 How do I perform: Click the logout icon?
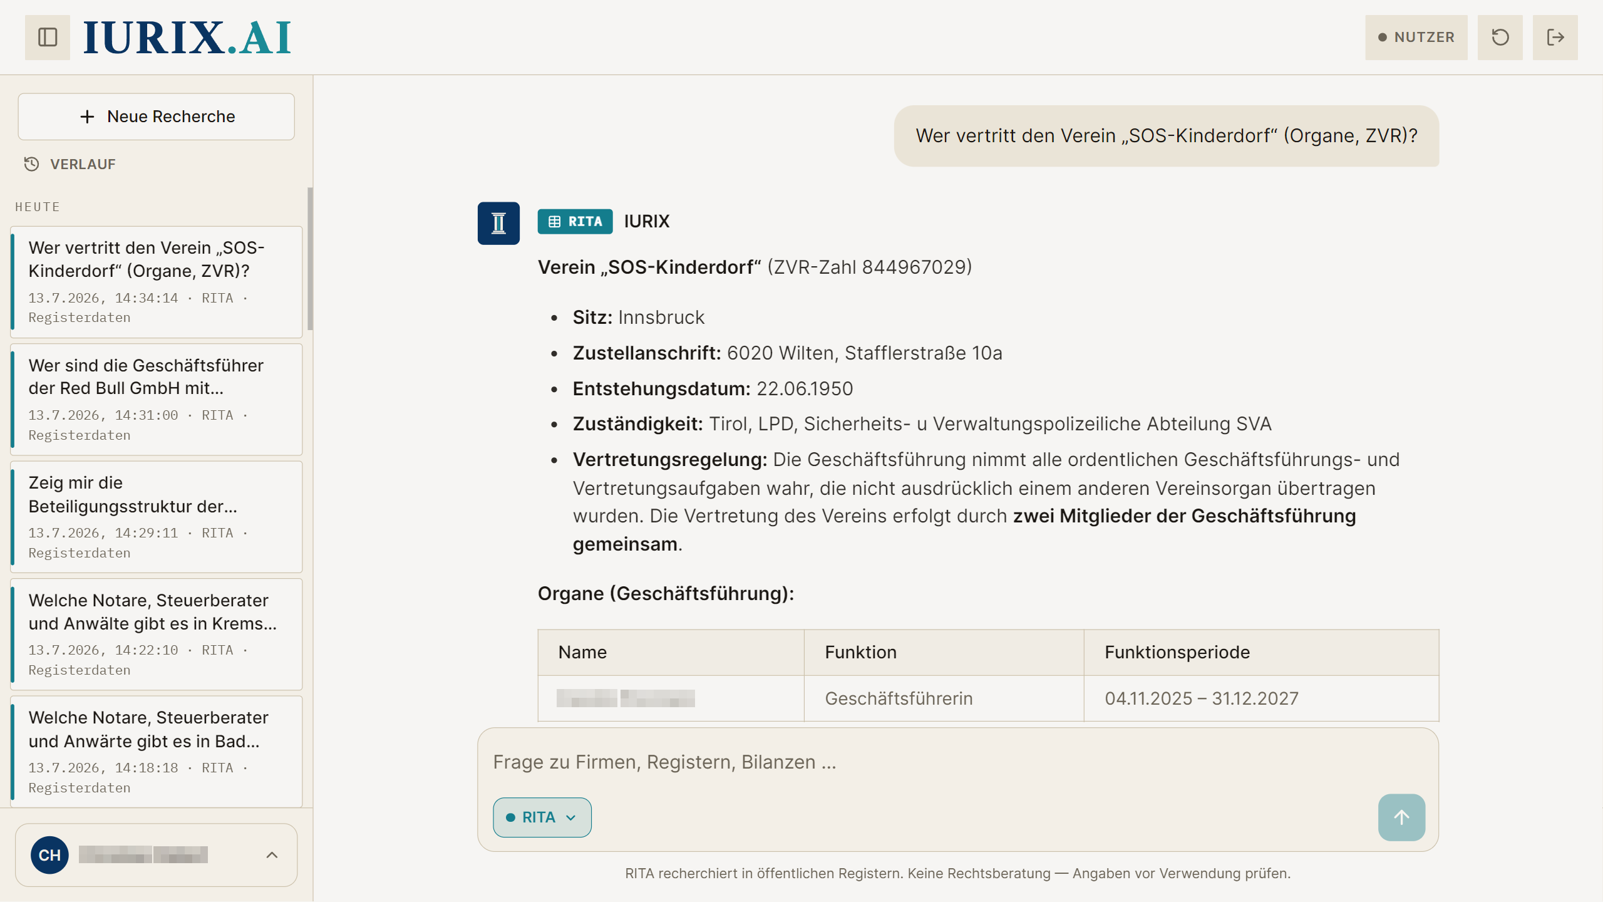click(1555, 37)
